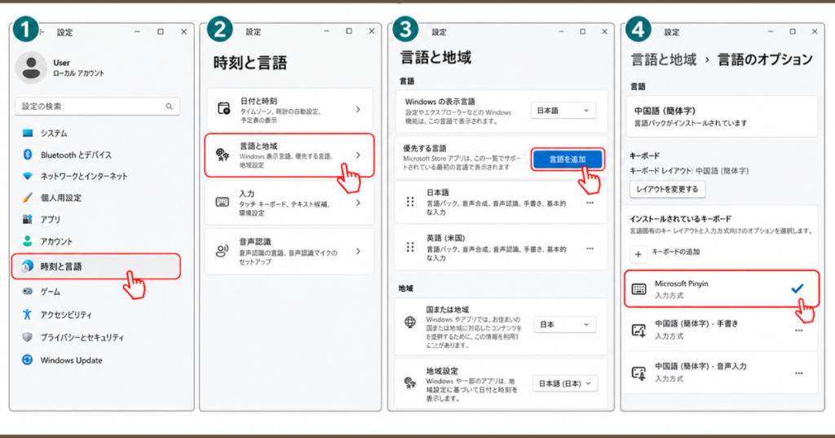Open more options for 手書き input method
This screenshot has width=835, height=438.
799,330
